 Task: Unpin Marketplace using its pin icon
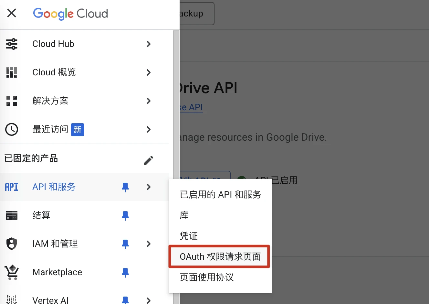click(125, 273)
